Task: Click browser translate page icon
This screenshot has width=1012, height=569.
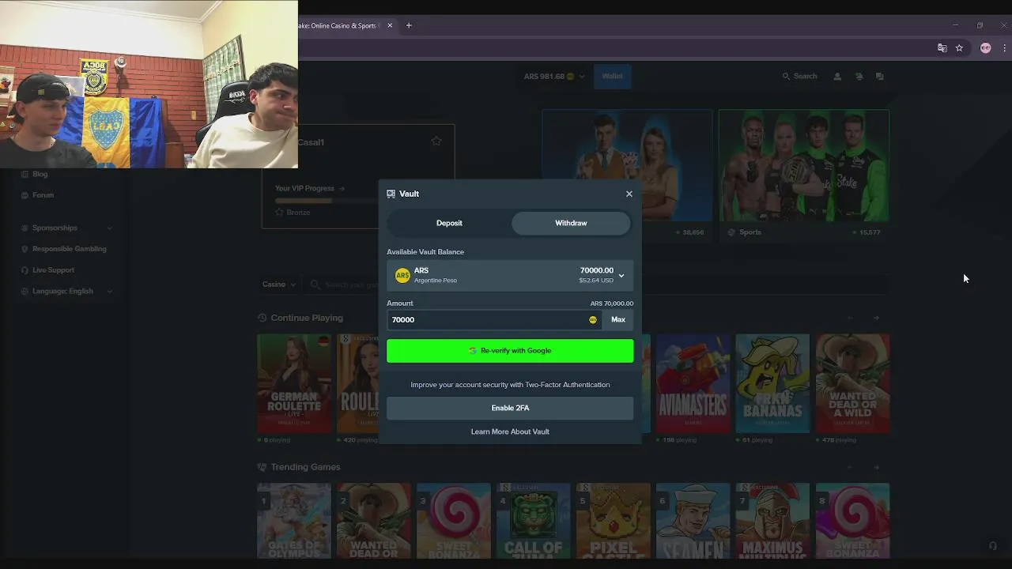Action: 942,48
